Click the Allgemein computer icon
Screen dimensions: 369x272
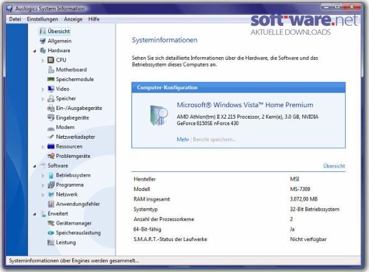click(x=42, y=41)
